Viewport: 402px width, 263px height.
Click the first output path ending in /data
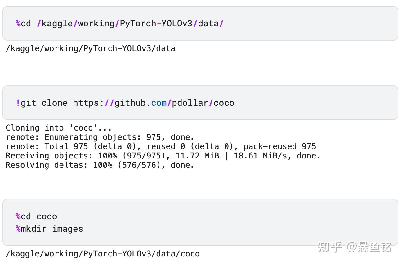click(90, 48)
